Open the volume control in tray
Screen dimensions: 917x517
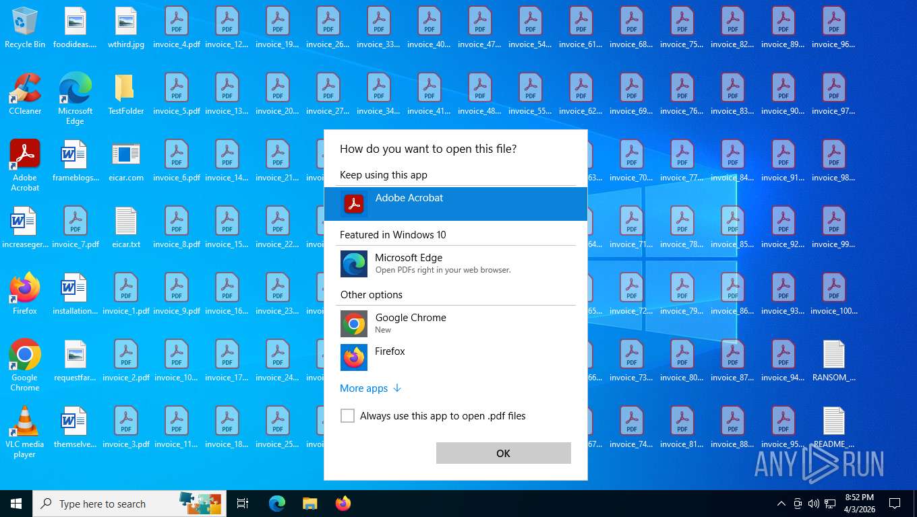814,504
